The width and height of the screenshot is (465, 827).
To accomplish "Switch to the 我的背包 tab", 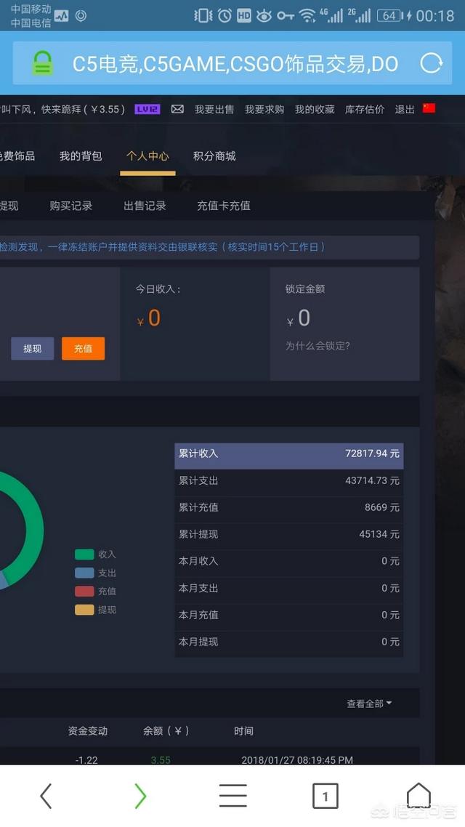I will pyautogui.click(x=81, y=156).
